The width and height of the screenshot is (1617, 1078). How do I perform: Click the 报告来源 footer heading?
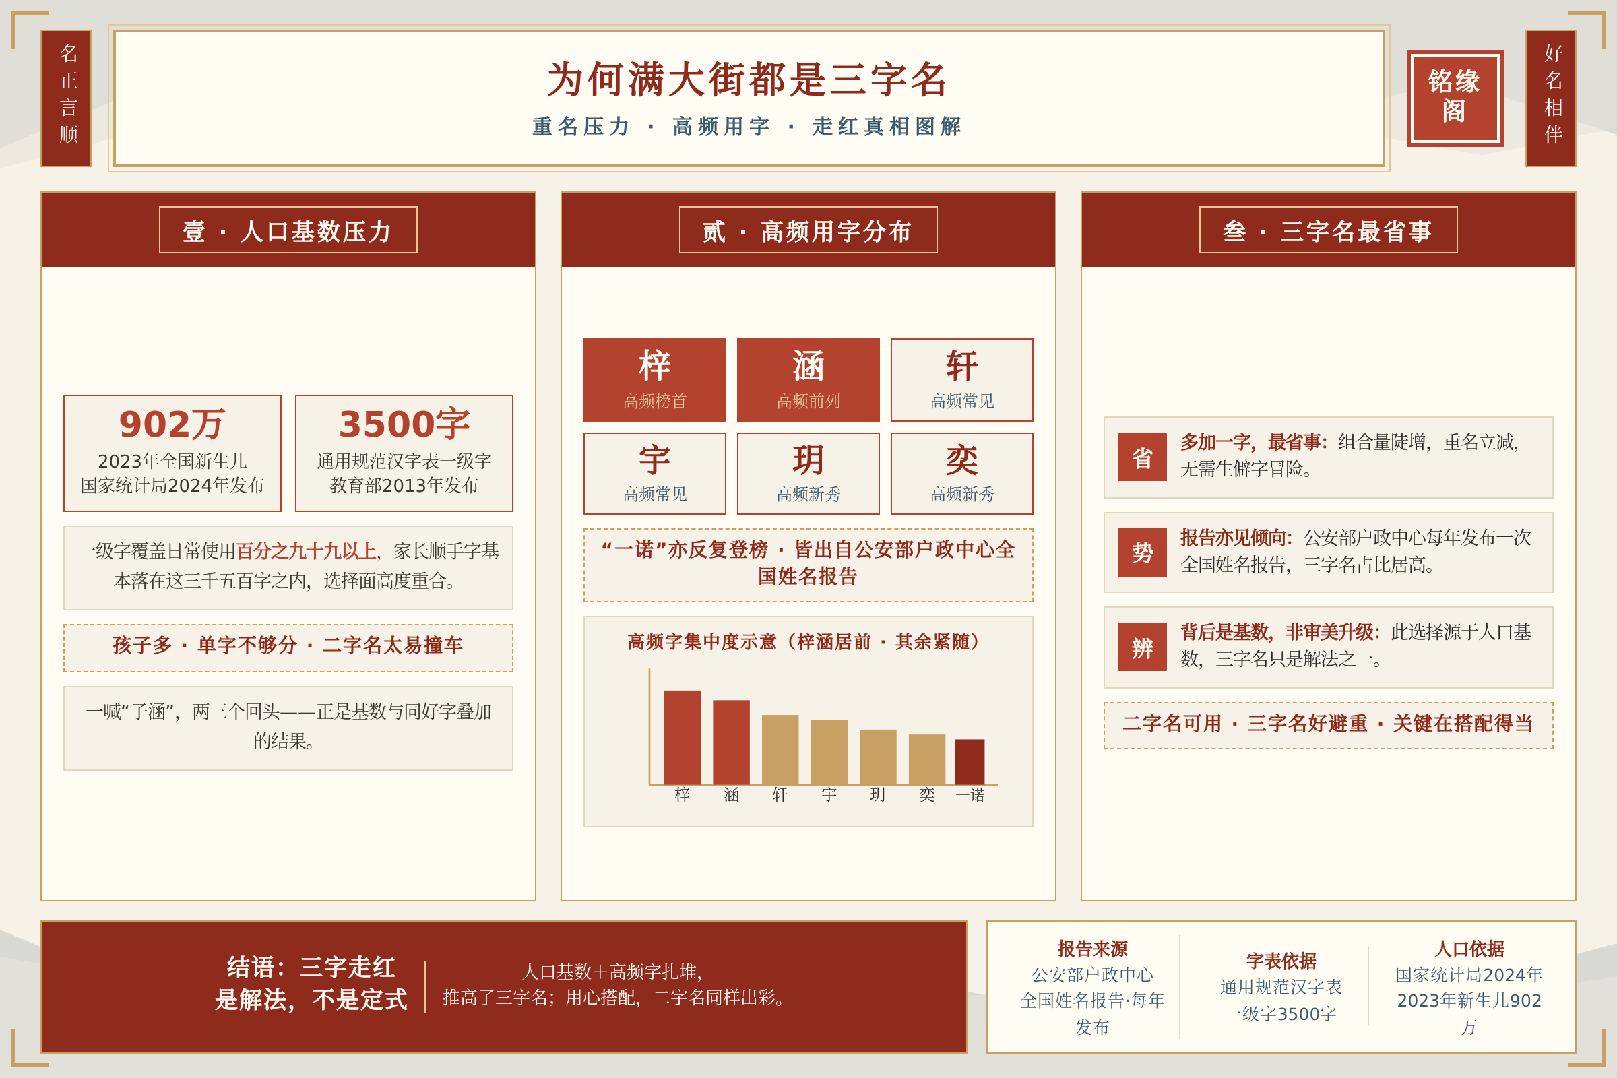point(1092,949)
